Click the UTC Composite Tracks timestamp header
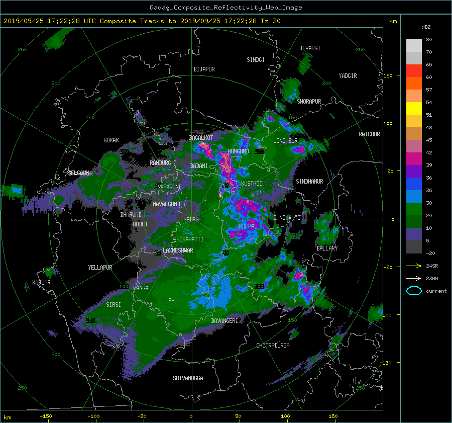This screenshot has width=452, height=423. click(x=142, y=21)
